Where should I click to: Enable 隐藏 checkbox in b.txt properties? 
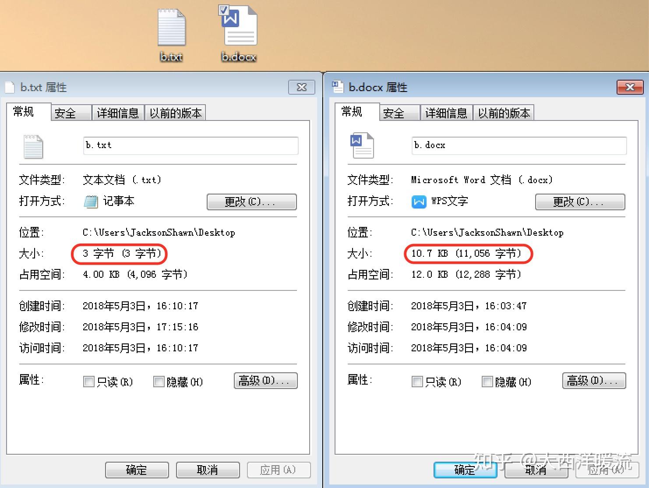tap(159, 382)
